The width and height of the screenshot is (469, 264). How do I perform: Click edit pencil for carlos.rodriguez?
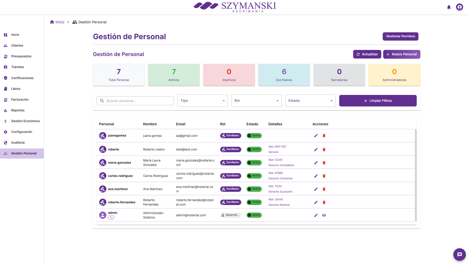pyautogui.click(x=316, y=176)
